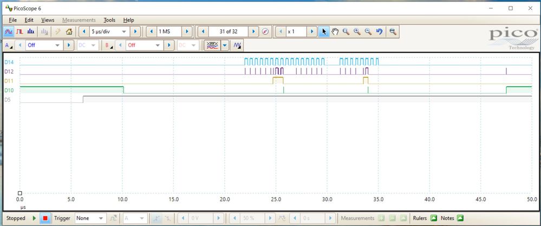The height and width of the screenshot is (226, 541).
Task: Click the x 1 zoom factor field
Action: coord(296,32)
